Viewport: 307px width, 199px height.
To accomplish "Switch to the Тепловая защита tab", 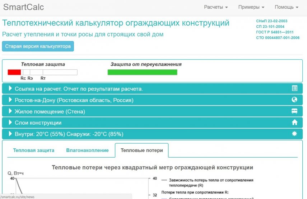I will point(34,150).
